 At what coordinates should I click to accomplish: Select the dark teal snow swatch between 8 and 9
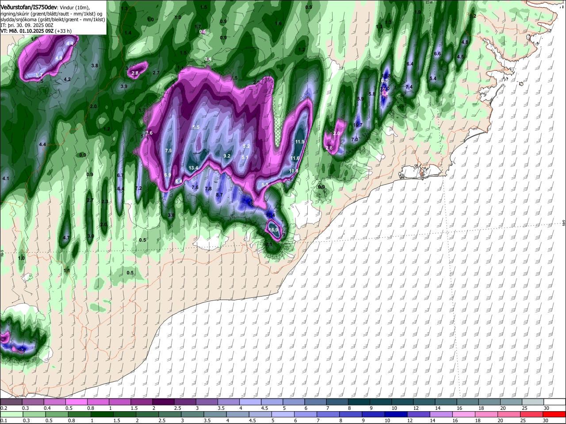(358, 402)
